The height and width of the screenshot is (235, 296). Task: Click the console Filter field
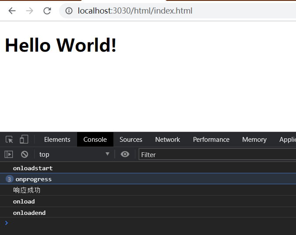(218, 154)
